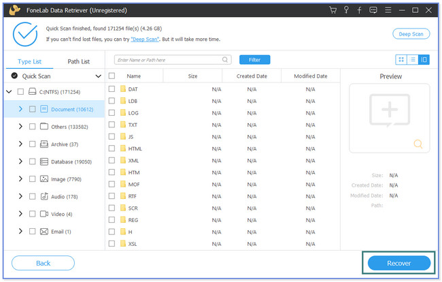Click the Recover button

click(x=399, y=263)
